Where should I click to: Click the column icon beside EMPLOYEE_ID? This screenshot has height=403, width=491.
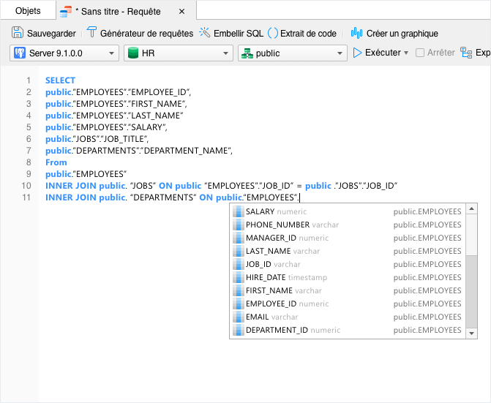tap(239, 304)
